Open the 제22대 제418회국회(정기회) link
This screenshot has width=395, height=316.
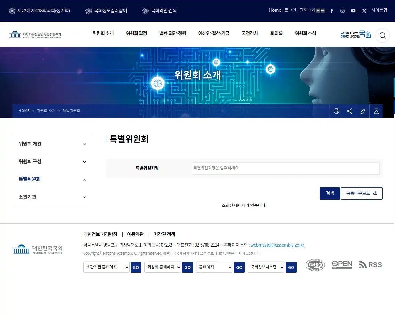pos(44,11)
